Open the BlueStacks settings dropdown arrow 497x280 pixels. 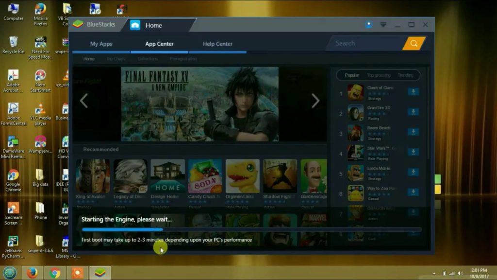tap(383, 25)
